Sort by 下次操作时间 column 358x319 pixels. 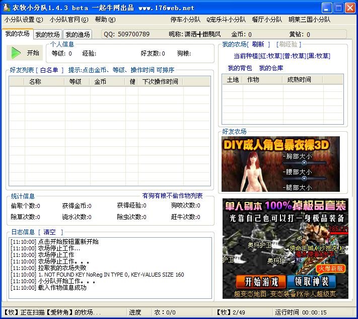pyautogui.click(x=160, y=81)
